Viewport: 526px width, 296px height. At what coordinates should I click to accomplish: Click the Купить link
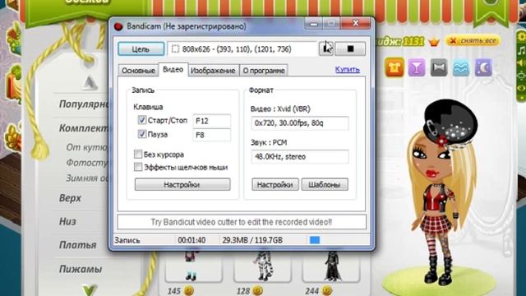tap(347, 69)
